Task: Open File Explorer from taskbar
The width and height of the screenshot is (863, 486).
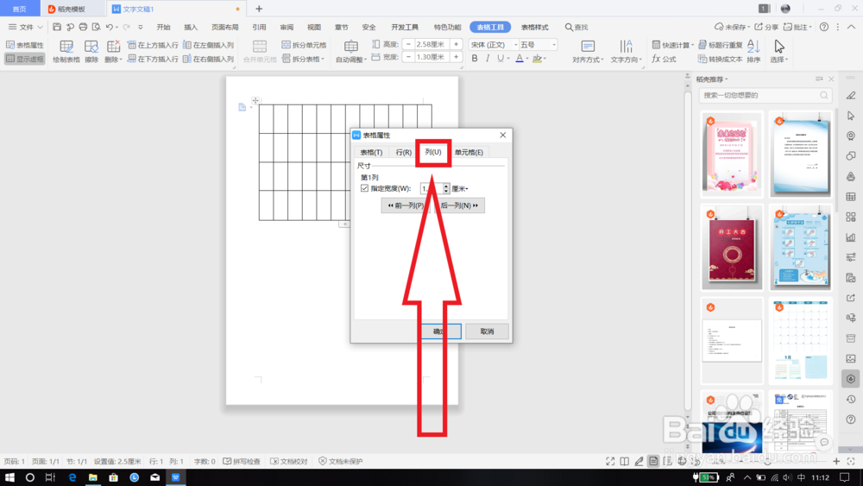Action: 92,477
